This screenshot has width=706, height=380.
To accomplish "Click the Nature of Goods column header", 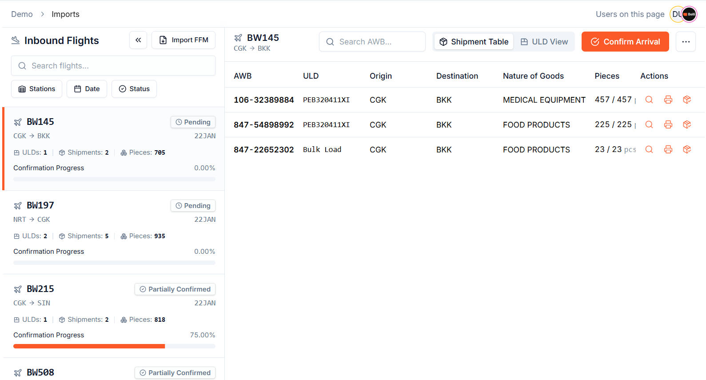I will (533, 76).
